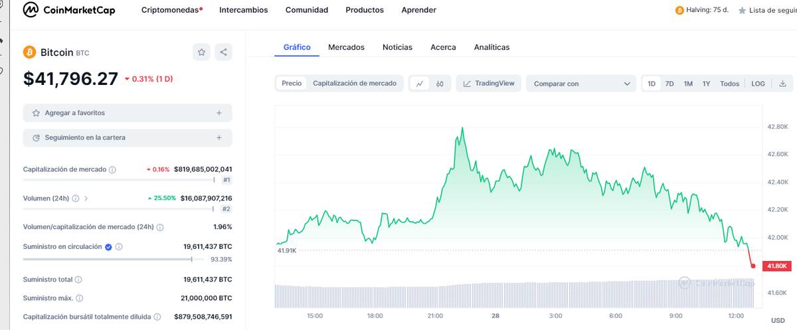
Task: Click the star favorite icon beside Bitcoin
Action: click(x=202, y=52)
